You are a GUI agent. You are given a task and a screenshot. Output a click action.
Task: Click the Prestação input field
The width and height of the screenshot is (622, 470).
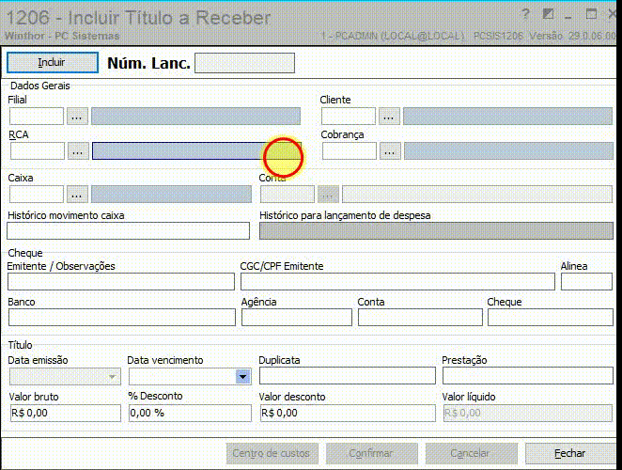[528, 375]
